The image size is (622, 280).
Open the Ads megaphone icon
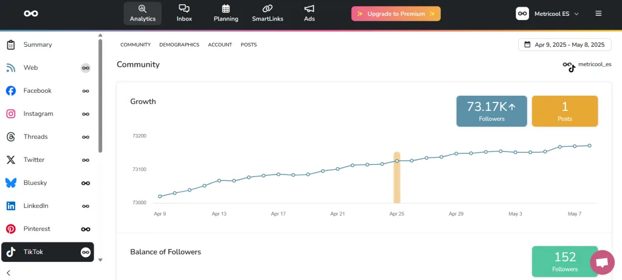(x=309, y=13)
